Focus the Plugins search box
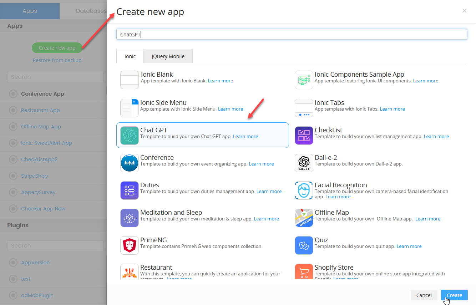This screenshot has height=305, width=476. 55,245
